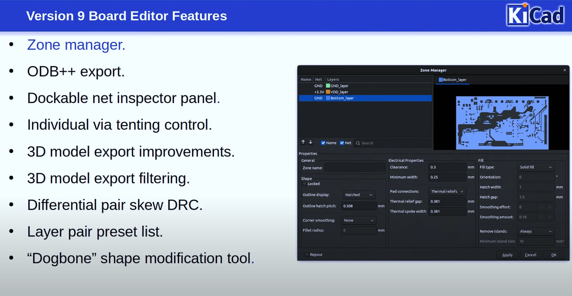Screen dimensions: 572x296
Task: Click the OK button
Action: (x=554, y=255)
